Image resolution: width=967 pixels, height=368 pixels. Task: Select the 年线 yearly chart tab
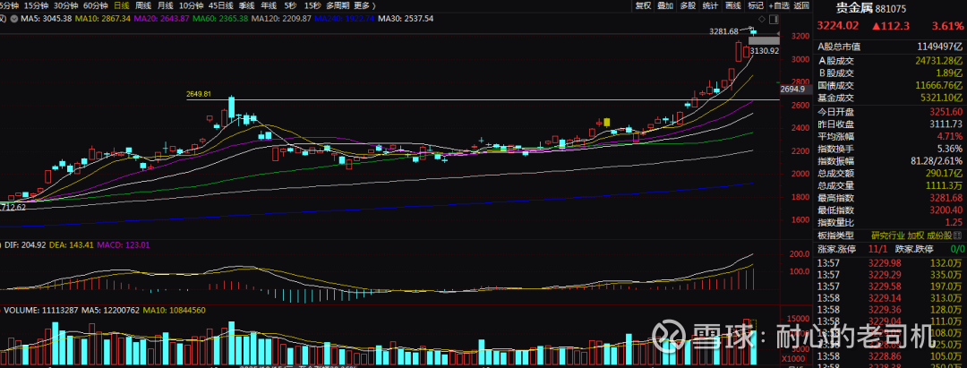[269, 5]
